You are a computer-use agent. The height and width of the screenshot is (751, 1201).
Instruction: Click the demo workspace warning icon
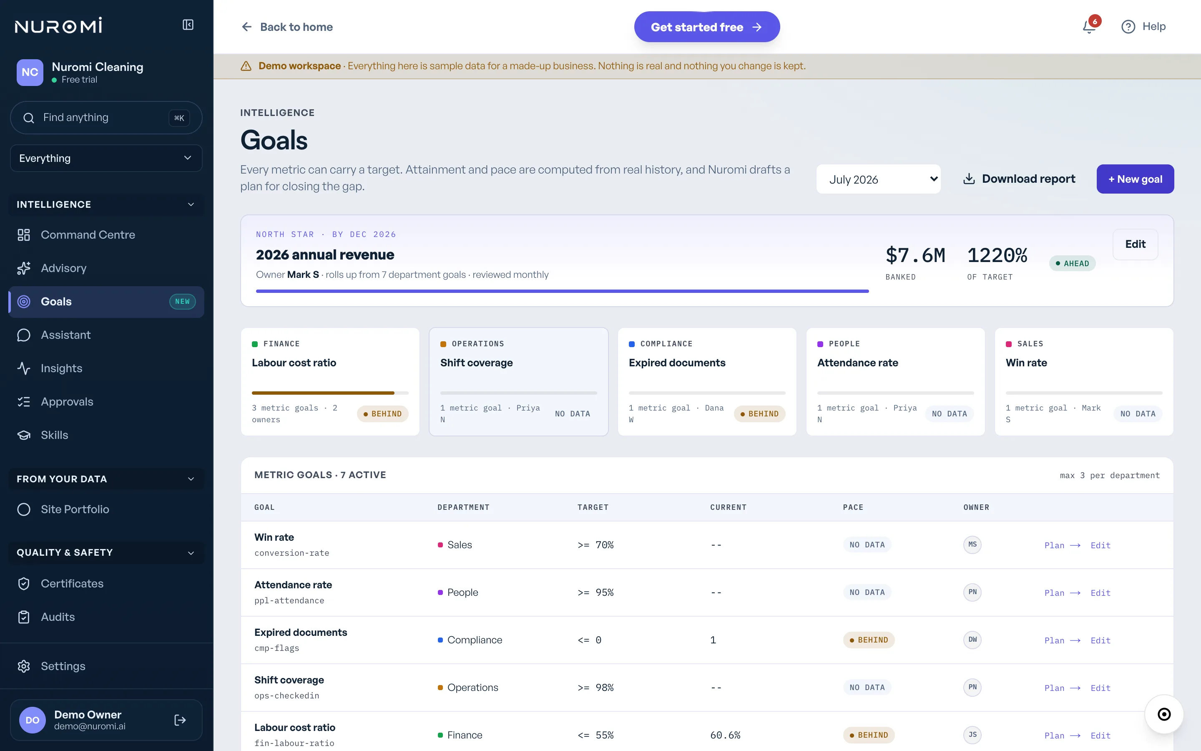(x=246, y=66)
